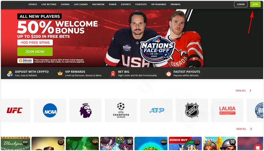The height and width of the screenshot is (151, 264).
Task: Click the VIP Rewards crown icon
Action: click(60, 73)
